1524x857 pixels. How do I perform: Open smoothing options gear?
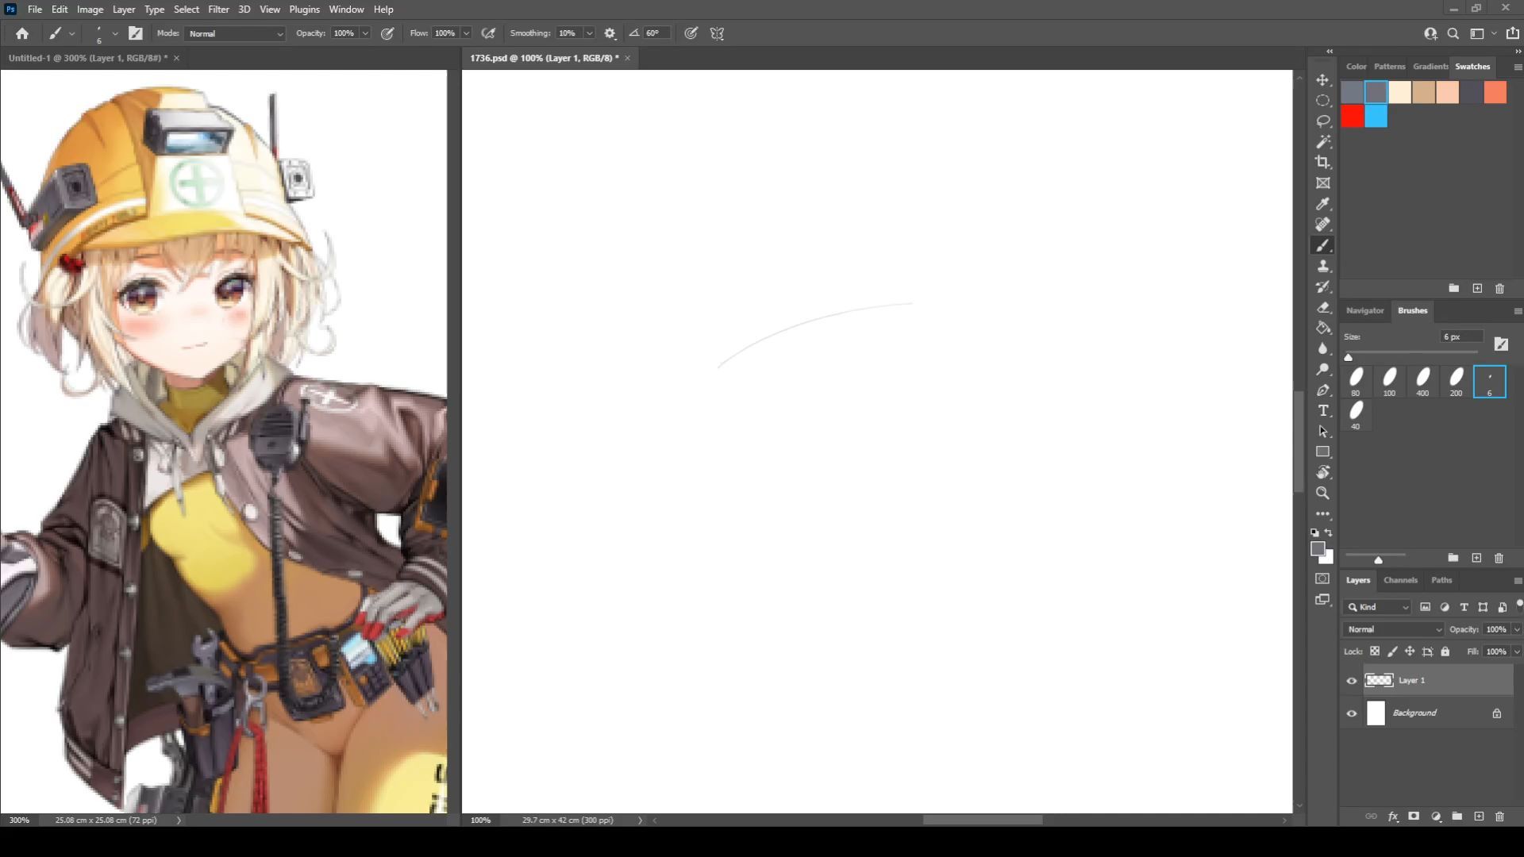click(610, 33)
